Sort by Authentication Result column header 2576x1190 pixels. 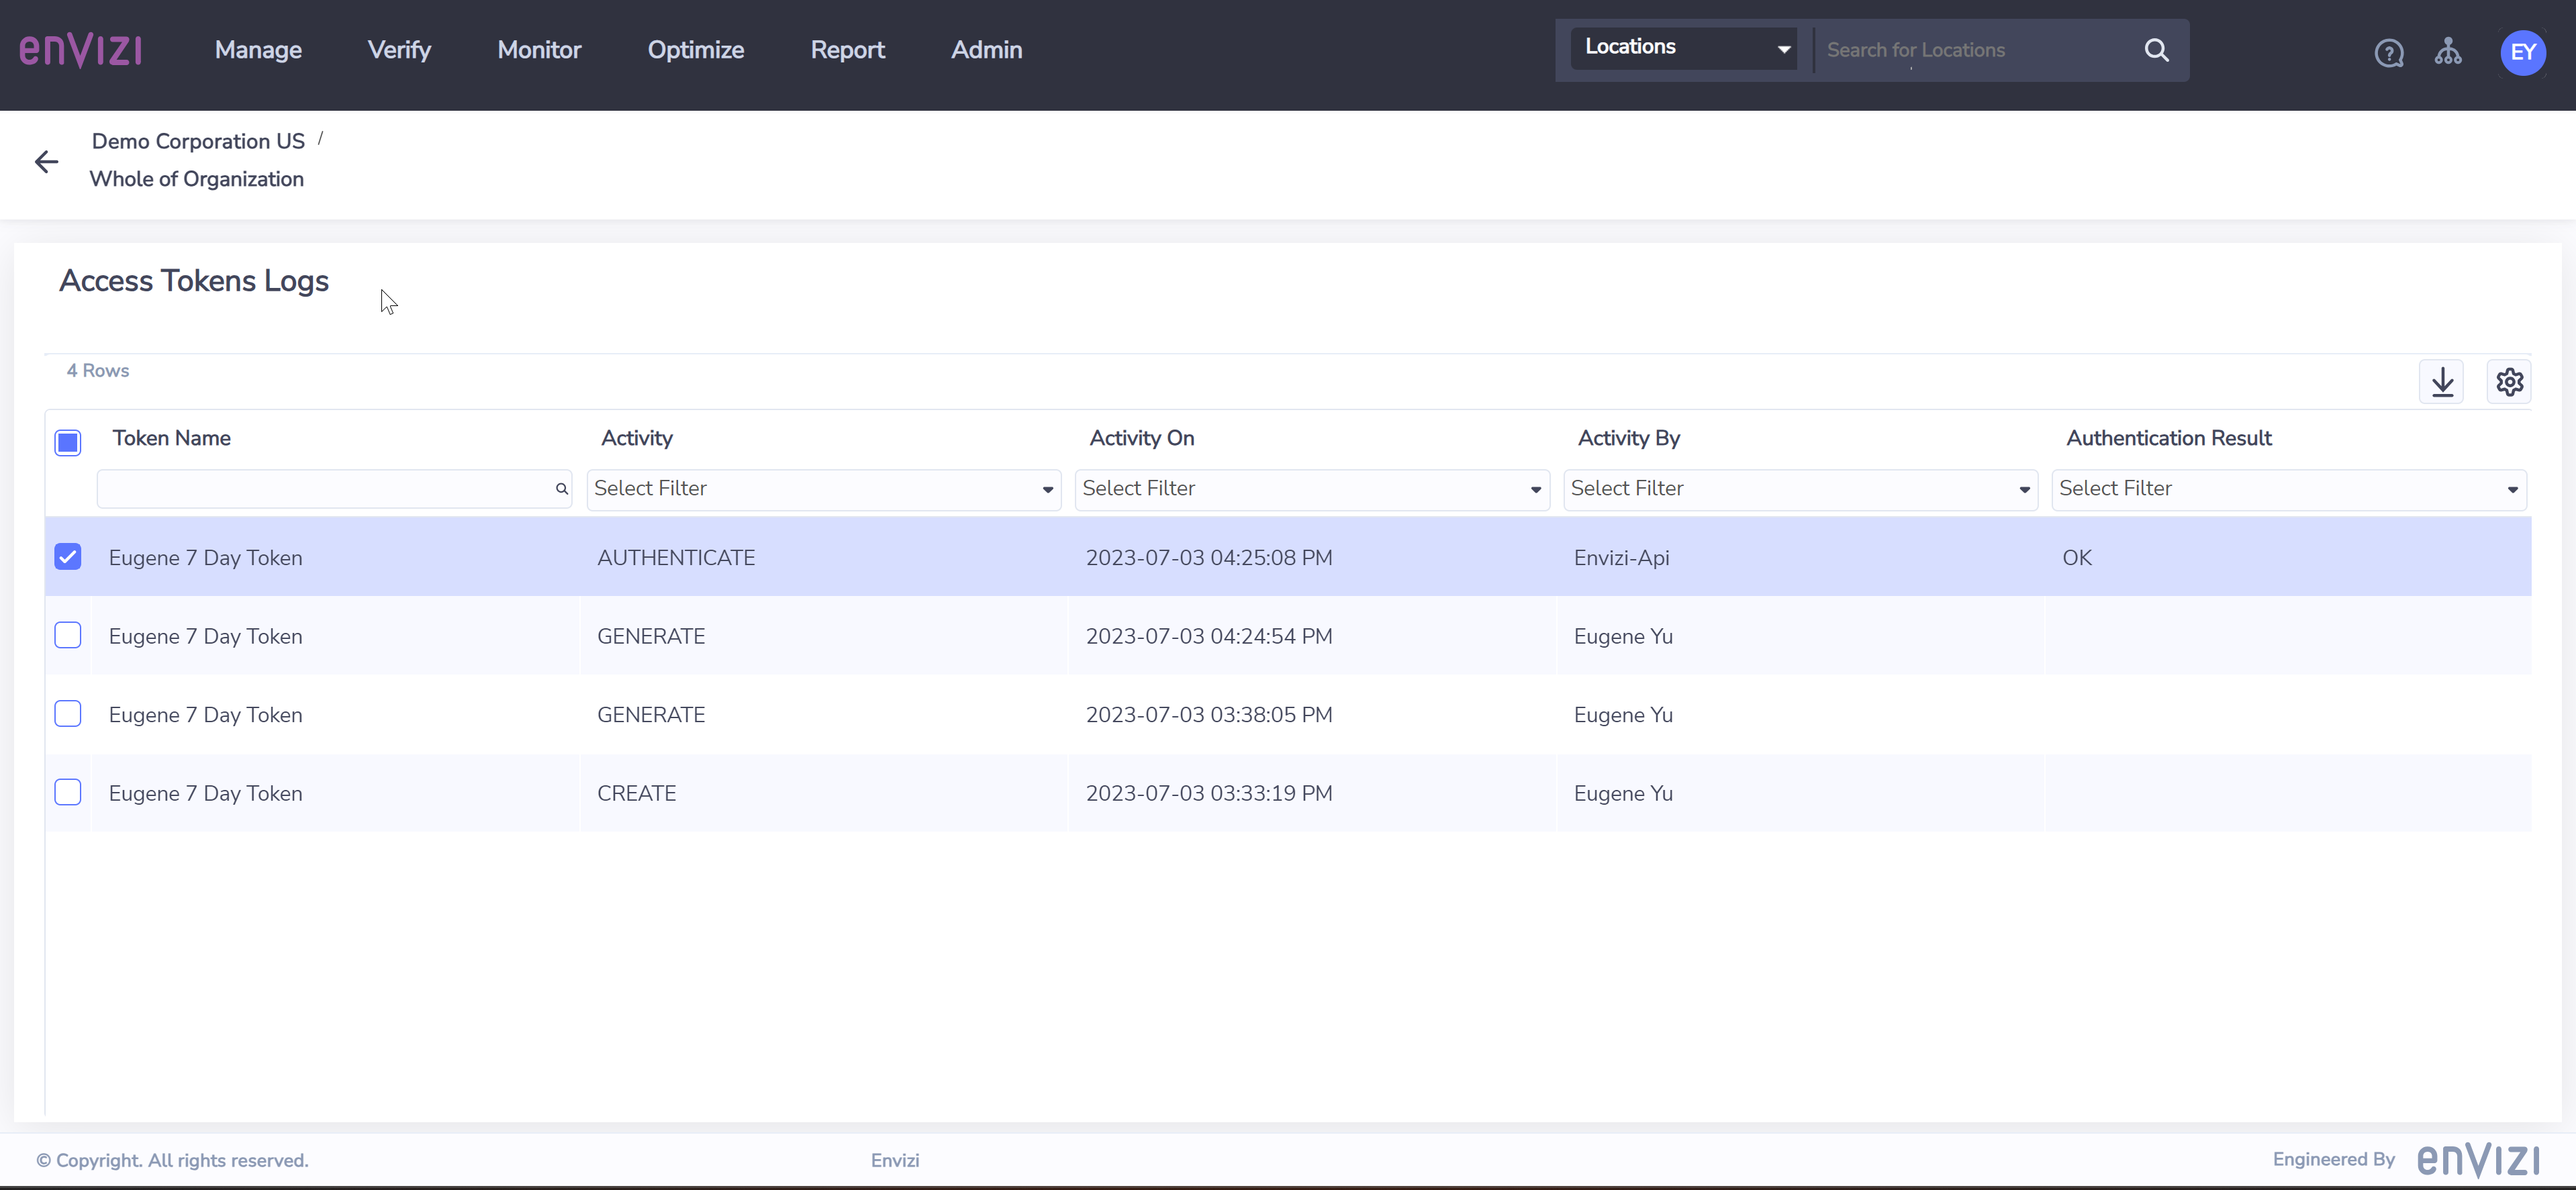click(x=2169, y=438)
